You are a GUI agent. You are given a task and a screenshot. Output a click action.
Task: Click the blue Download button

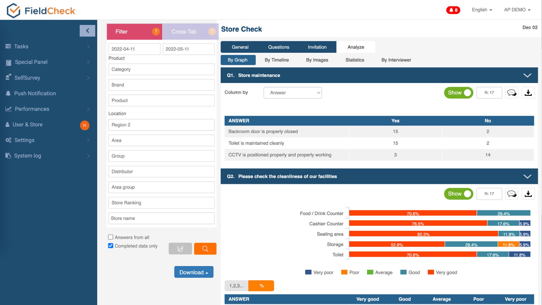coord(194,272)
